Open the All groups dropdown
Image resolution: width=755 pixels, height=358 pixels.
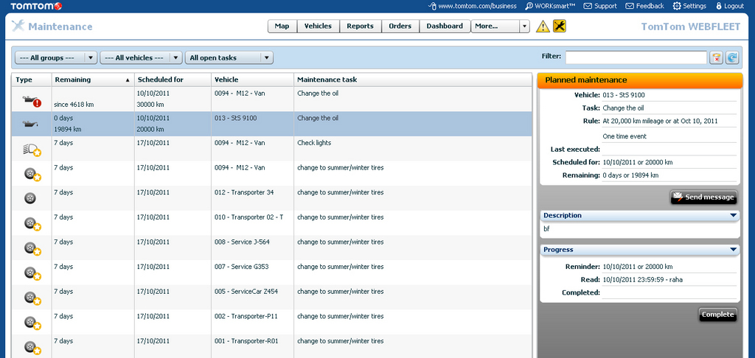point(56,57)
